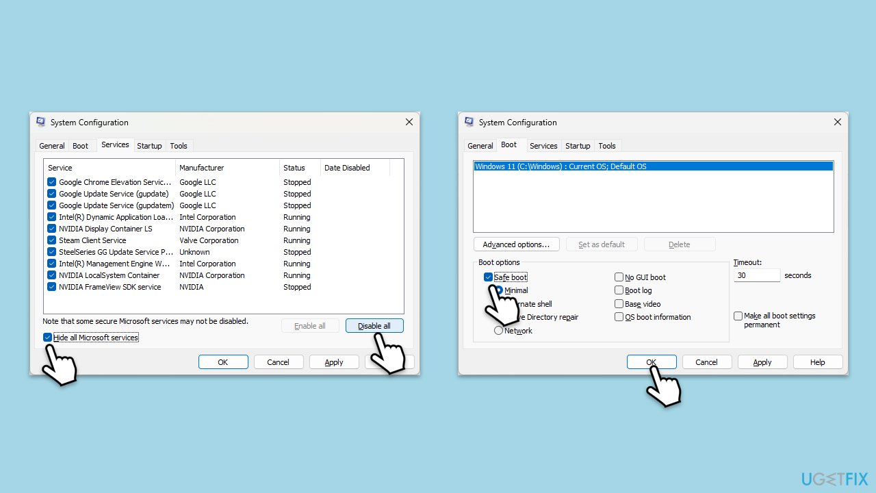Click Cancel in Boot window
The height and width of the screenshot is (493, 876).
click(707, 362)
